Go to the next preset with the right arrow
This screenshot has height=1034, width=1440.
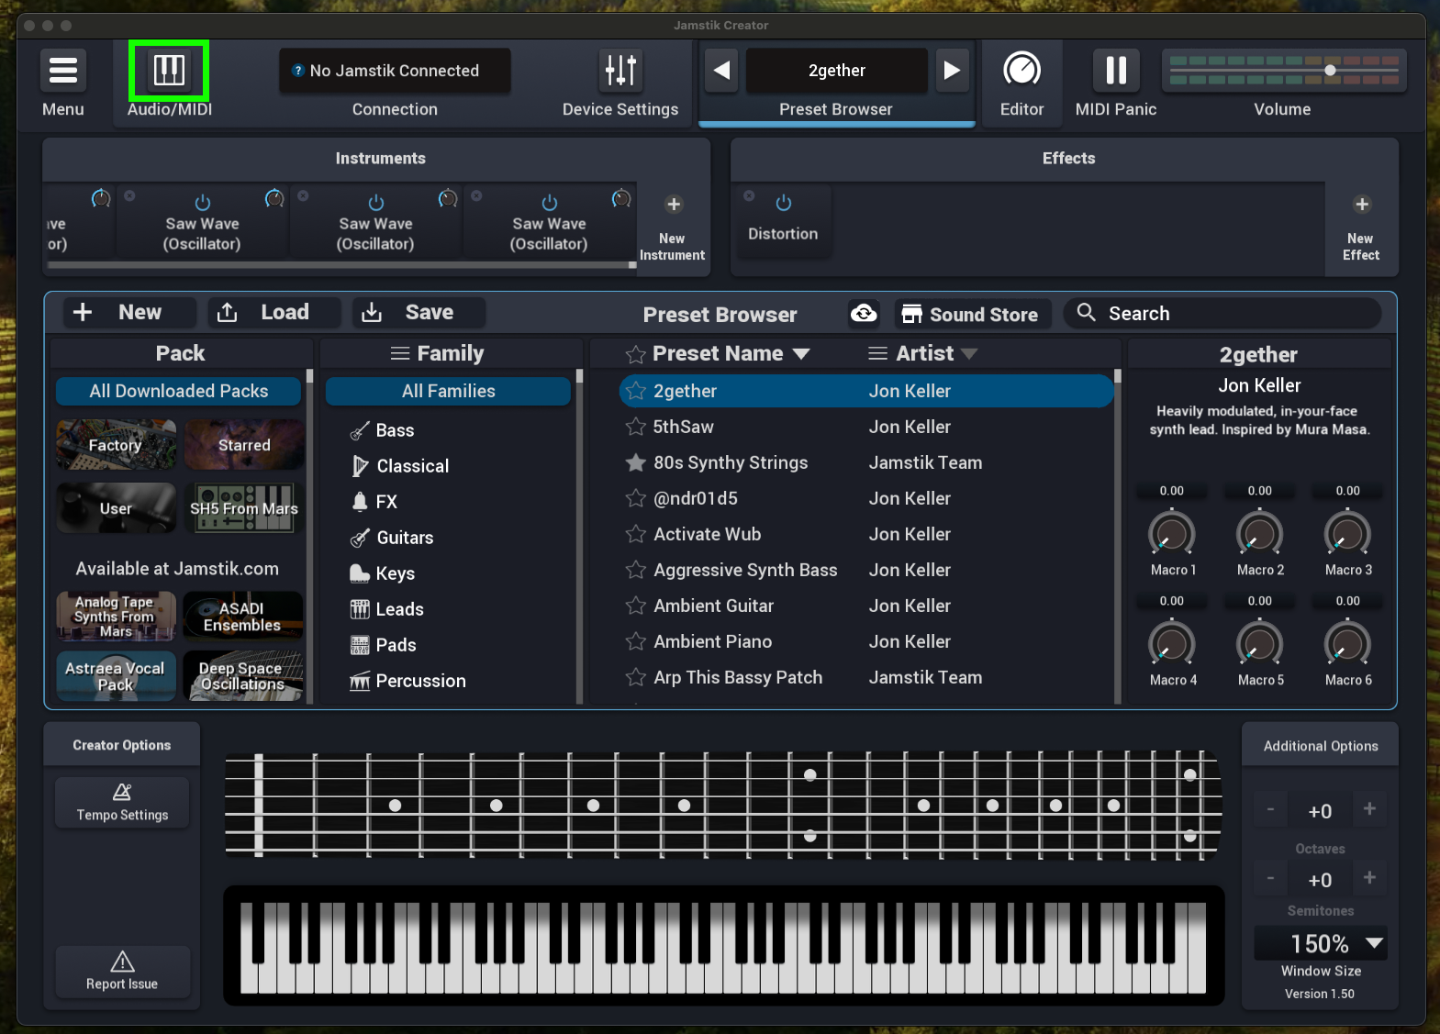[952, 71]
